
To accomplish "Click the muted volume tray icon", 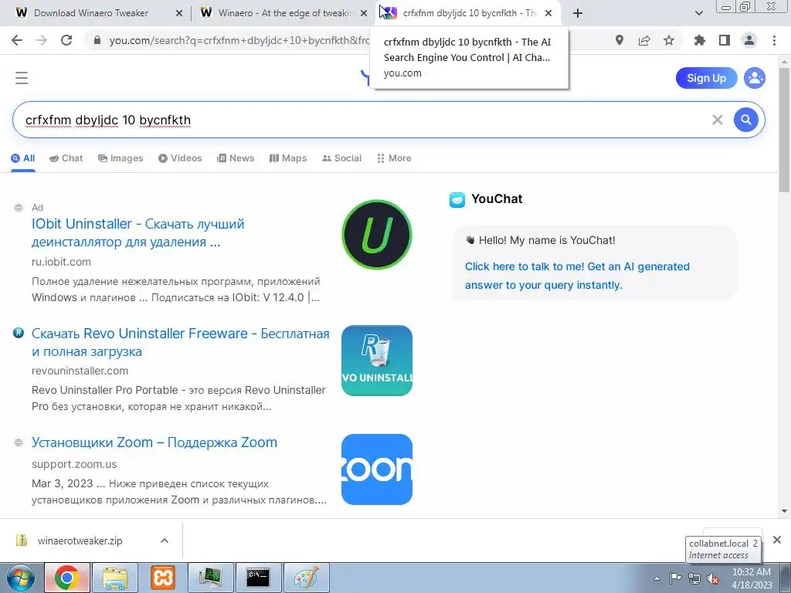I will (713, 578).
